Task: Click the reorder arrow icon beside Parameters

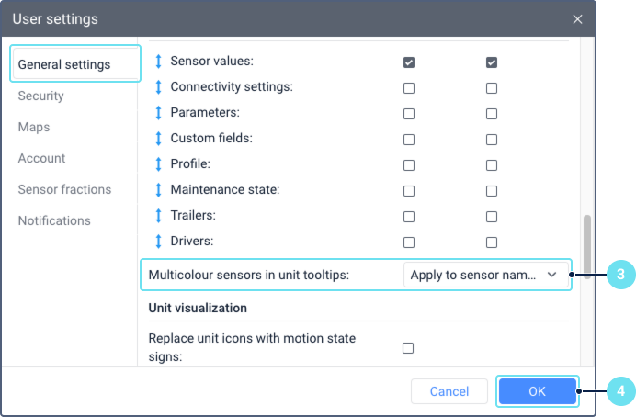Action: 158,113
